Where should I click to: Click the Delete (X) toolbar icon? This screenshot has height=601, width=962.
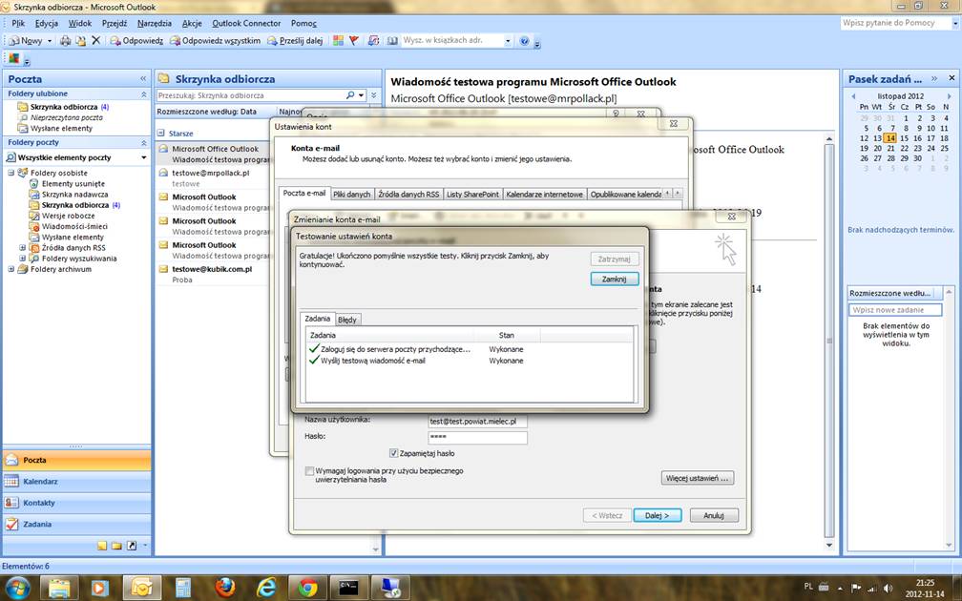point(95,41)
